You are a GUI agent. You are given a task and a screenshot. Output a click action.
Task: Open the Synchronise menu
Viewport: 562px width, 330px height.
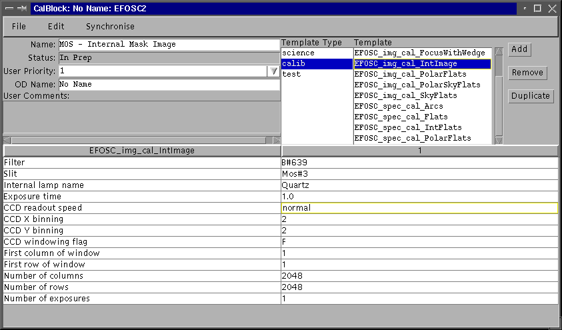pos(111,27)
